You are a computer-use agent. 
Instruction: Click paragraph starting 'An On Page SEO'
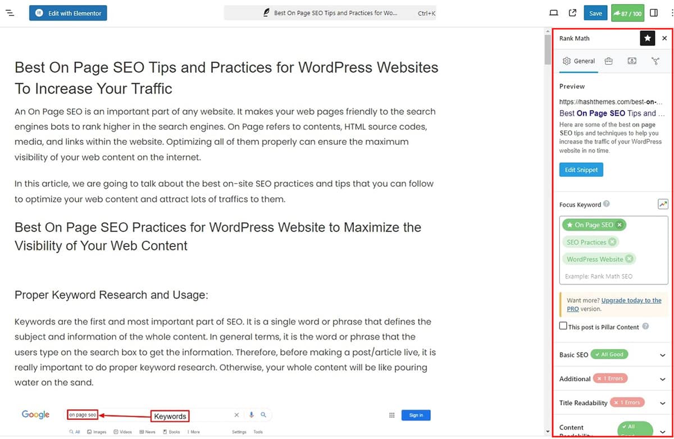click(x=225, y=134)
